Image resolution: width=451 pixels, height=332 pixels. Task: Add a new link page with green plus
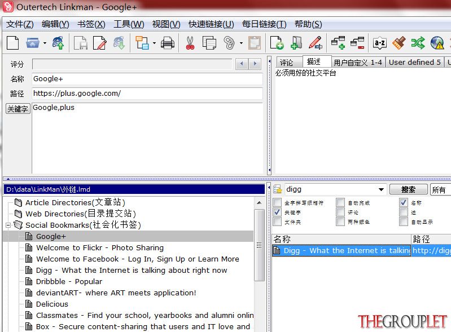click(277, 43)
